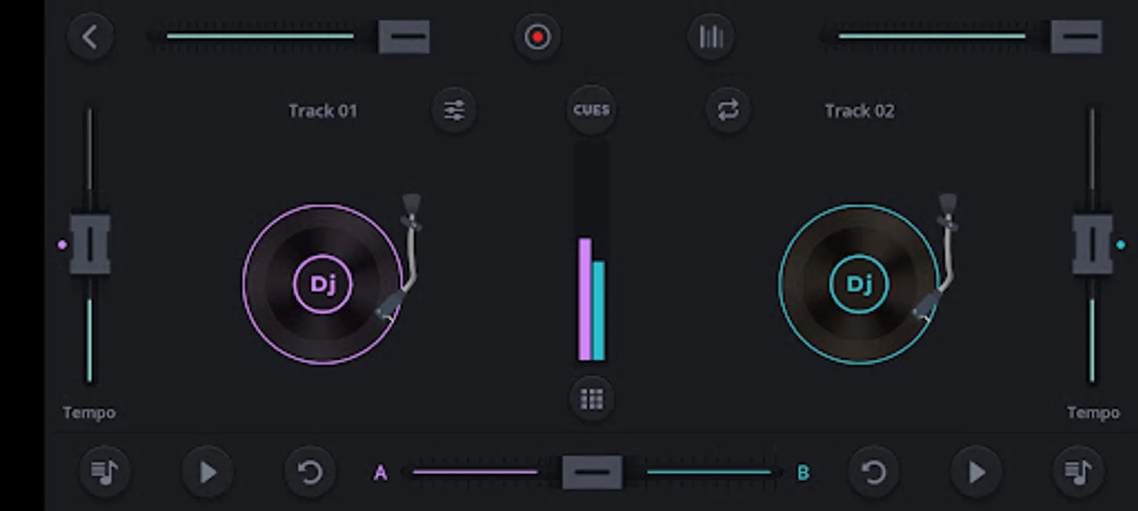Click the left deck volume slider handle at top
This screenshot has height=511, width=1138.
[x=404, y=37]
